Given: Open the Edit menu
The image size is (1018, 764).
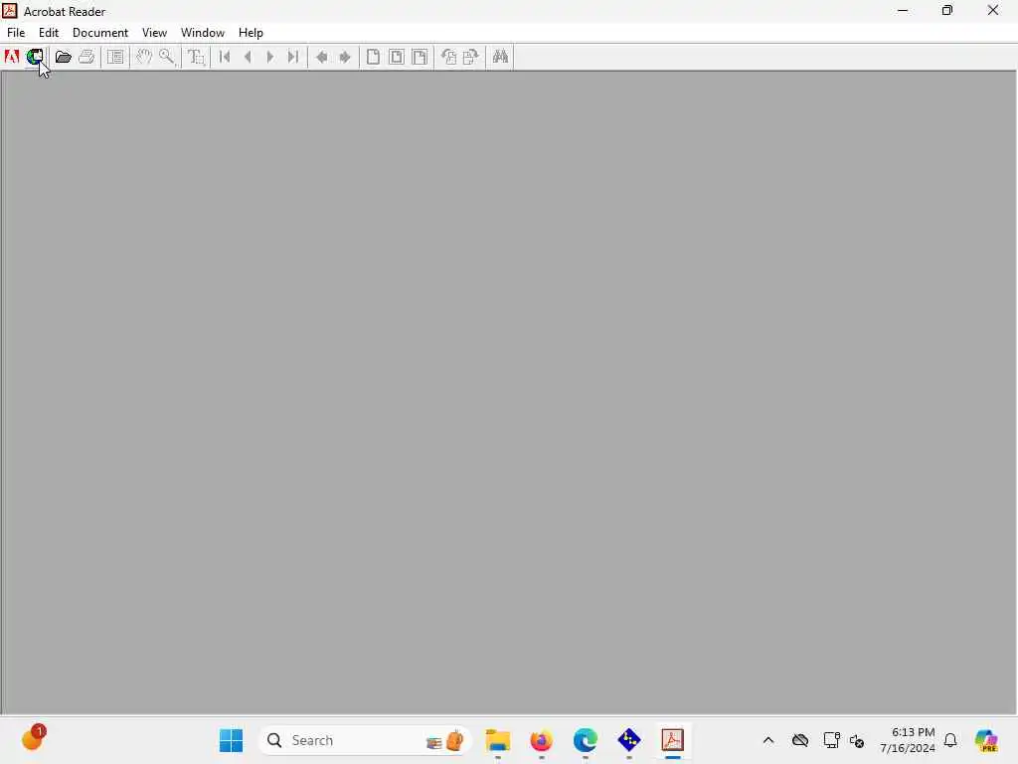Looking at the screenshot, I should point(49,33).
